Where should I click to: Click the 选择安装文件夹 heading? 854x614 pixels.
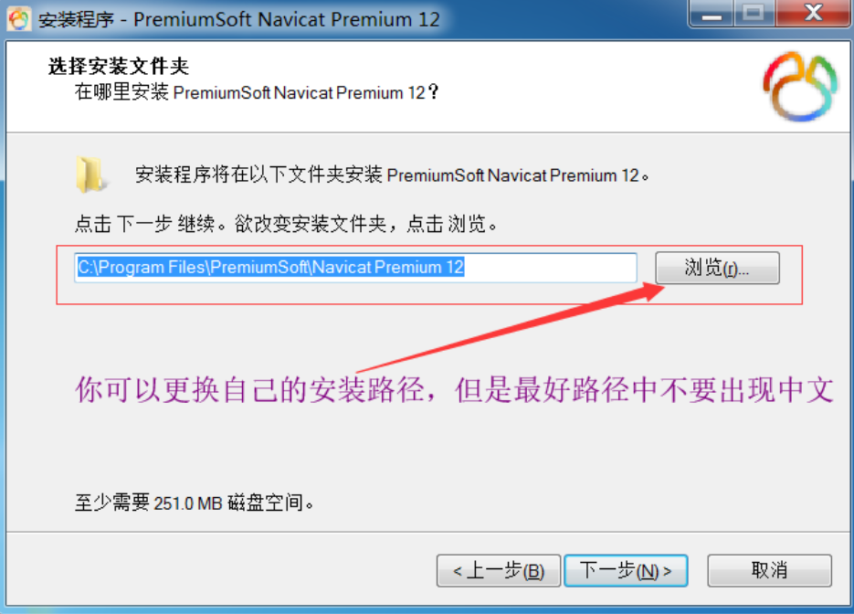[x=118, y=67]
